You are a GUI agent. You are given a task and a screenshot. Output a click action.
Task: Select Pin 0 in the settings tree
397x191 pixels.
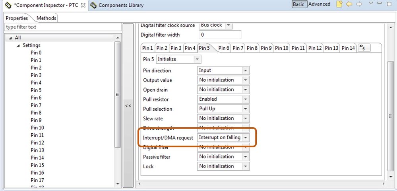[36, 53]
